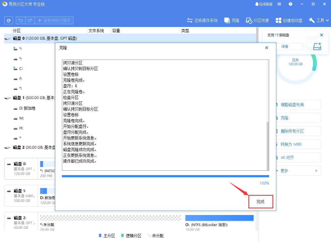Click the refresh operations icon
This screenshot has width=331, height=242.
click(8, 20)
